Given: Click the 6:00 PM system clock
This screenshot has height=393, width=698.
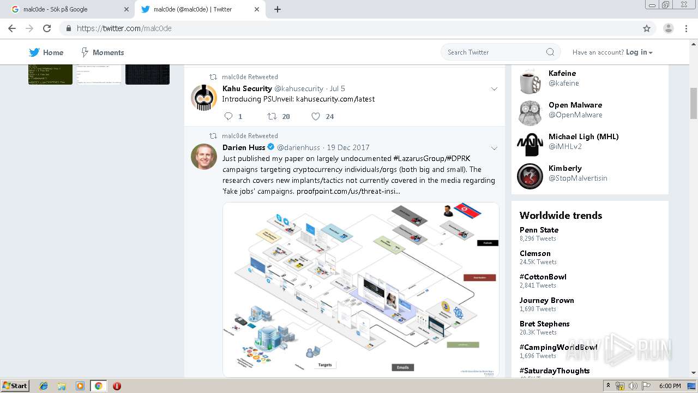Looking at the screenshot, I should pos(670,386).
